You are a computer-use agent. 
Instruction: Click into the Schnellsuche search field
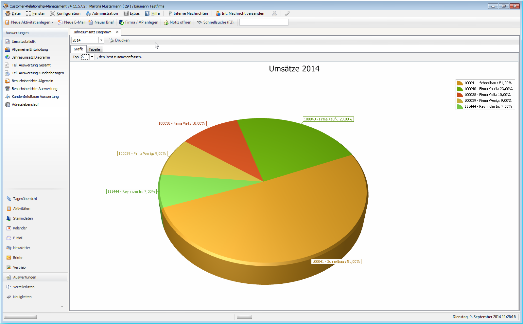[x=264, y=22]
